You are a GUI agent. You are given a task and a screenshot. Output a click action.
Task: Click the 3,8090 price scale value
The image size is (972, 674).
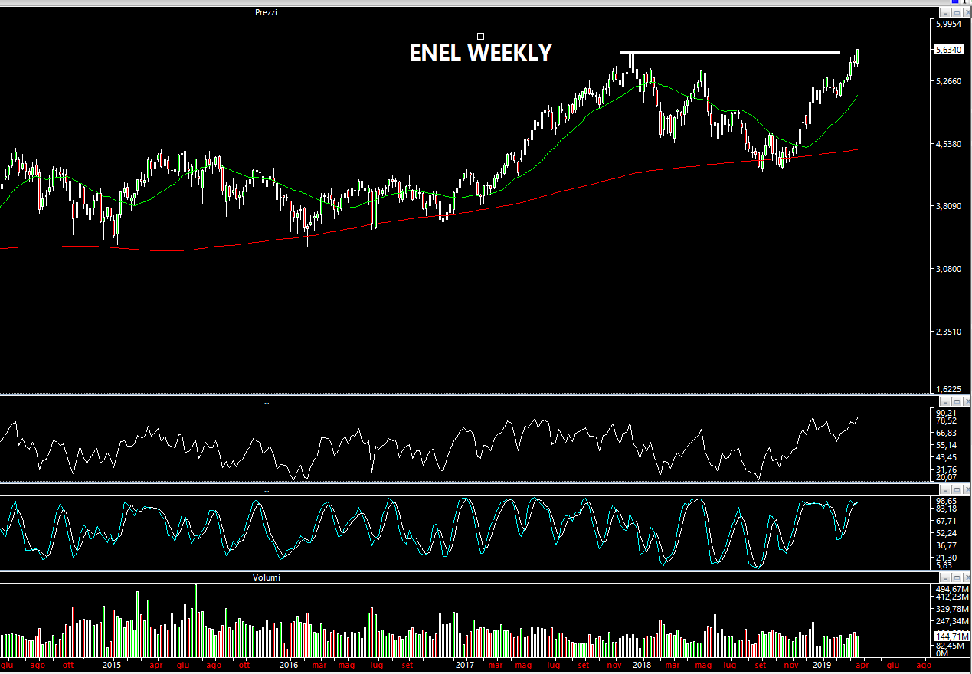[947, 206]
